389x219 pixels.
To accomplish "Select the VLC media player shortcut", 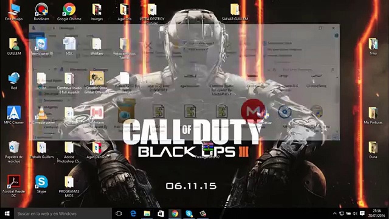I will point(41,115).
